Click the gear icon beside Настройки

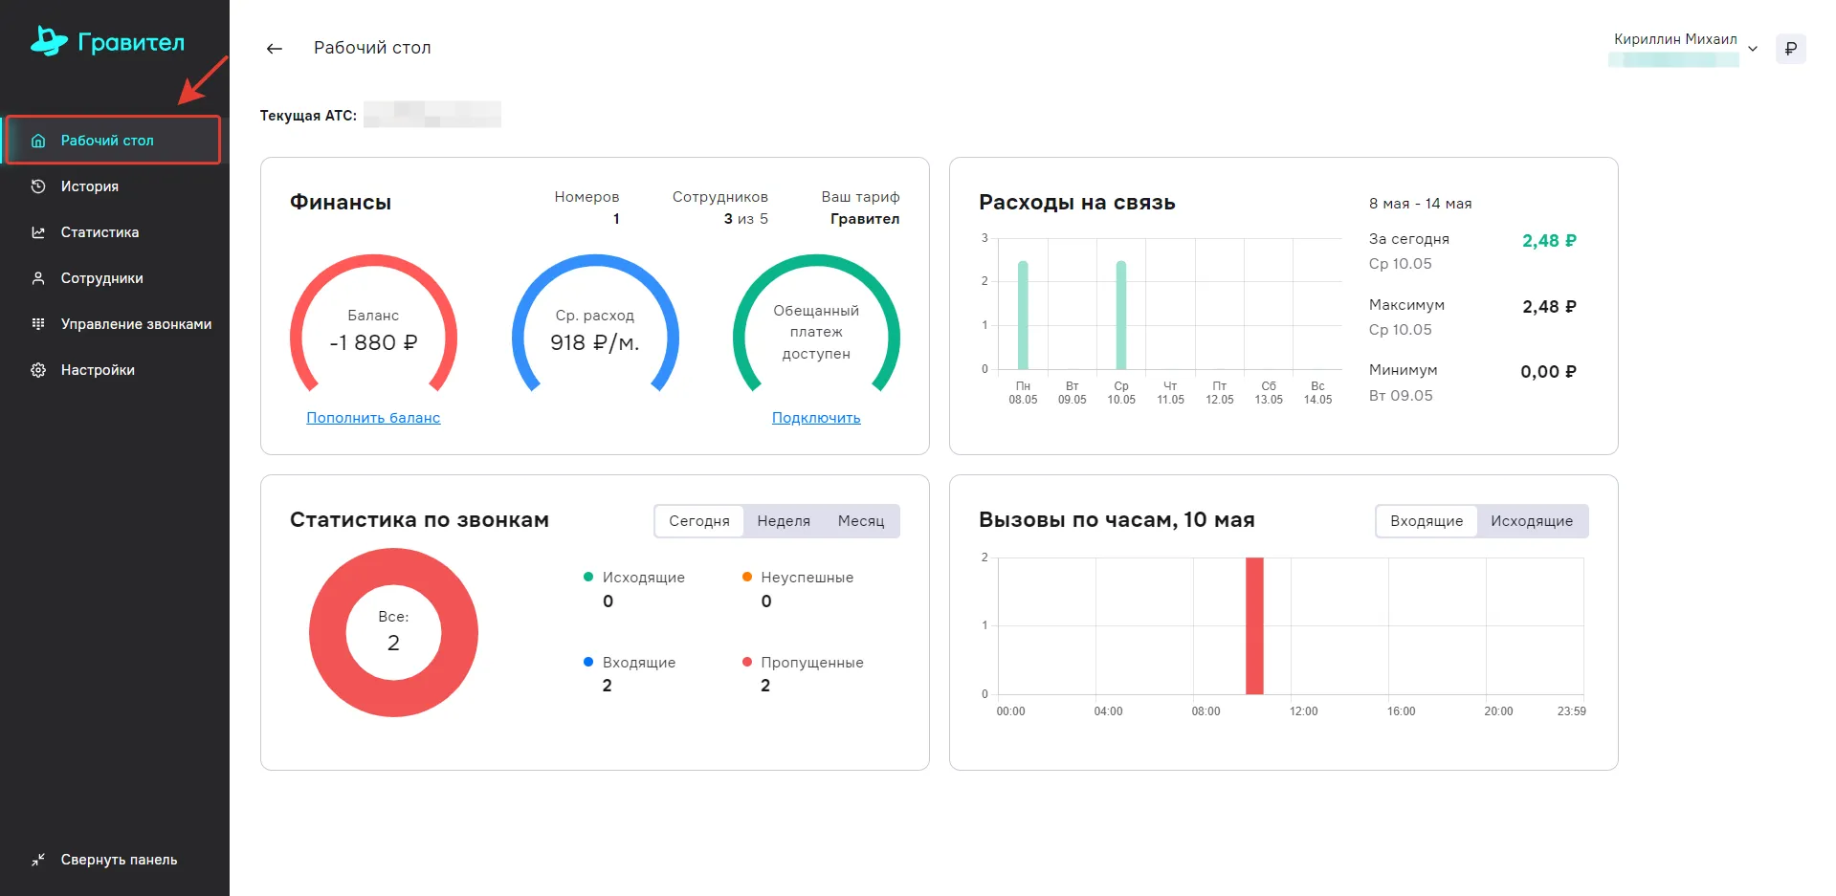coord(38,370)
